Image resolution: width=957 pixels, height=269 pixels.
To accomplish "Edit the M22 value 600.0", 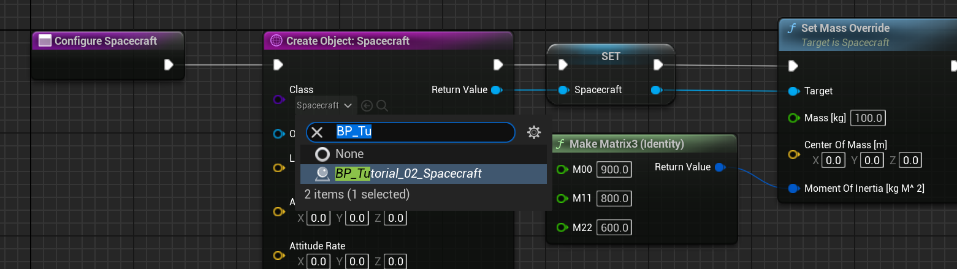I will [614, 227].
